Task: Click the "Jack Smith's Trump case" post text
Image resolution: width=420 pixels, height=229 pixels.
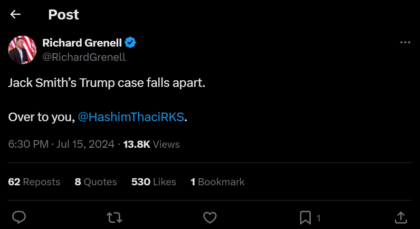Action: click(107, 83)
